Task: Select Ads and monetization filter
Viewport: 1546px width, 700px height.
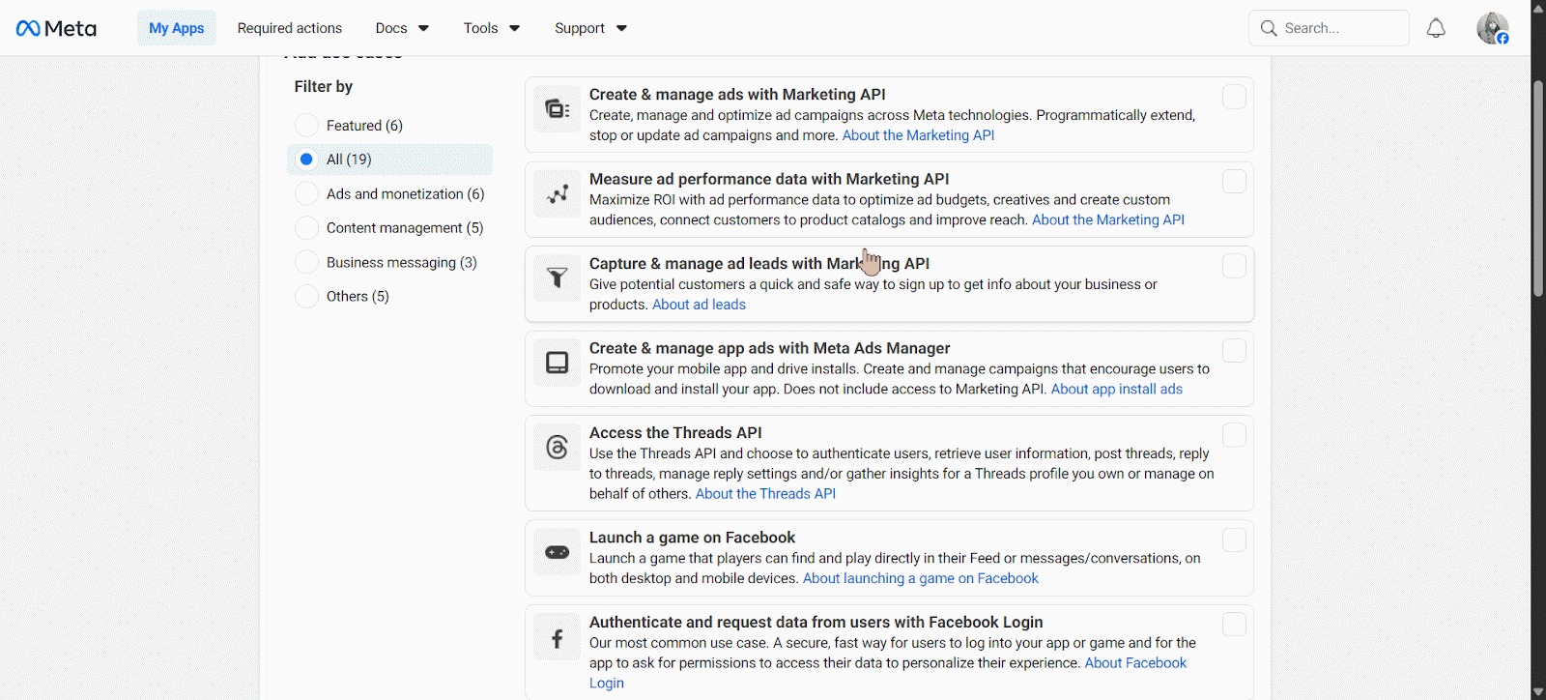Action: pyautogui.click(x=306, y=194)
